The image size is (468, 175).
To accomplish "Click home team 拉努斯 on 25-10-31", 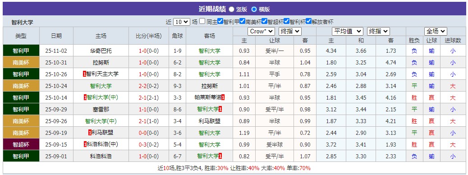I will pos(101,62).
